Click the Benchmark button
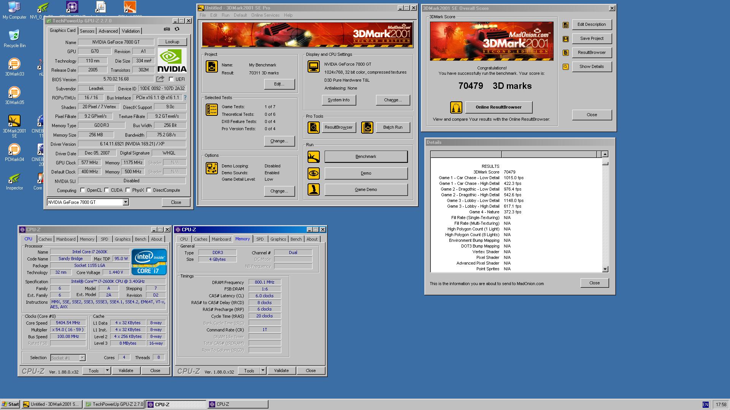The width and height of the screenshot is (730, 410). [366, 157]
